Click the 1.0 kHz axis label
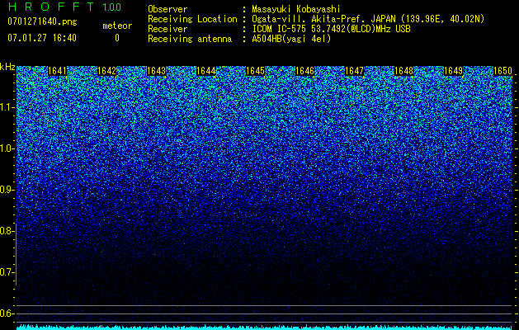This screenshot has width=519, height=330. coord(7,148)
